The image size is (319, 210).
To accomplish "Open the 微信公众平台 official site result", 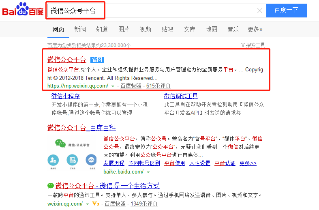I will point(66,60).
